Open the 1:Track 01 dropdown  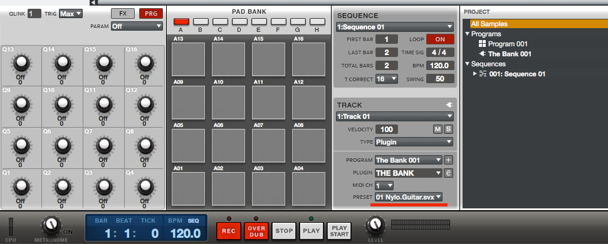tap(394, 116)
